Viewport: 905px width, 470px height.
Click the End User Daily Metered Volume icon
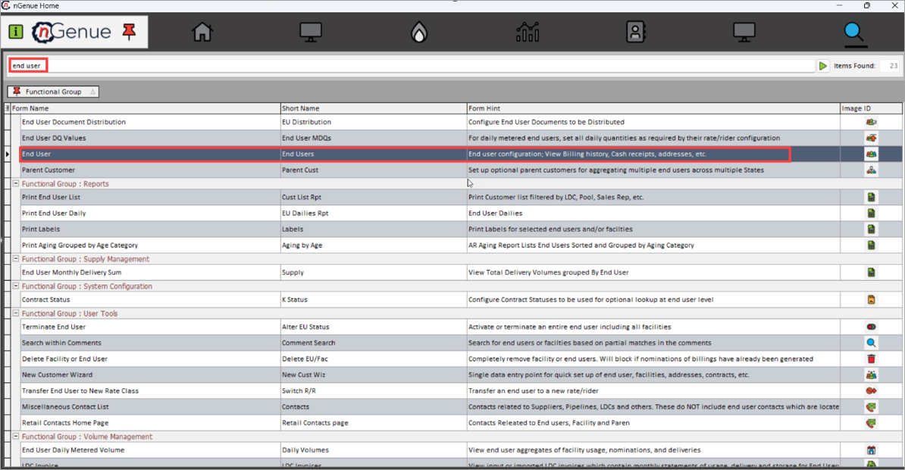(871, 450)
